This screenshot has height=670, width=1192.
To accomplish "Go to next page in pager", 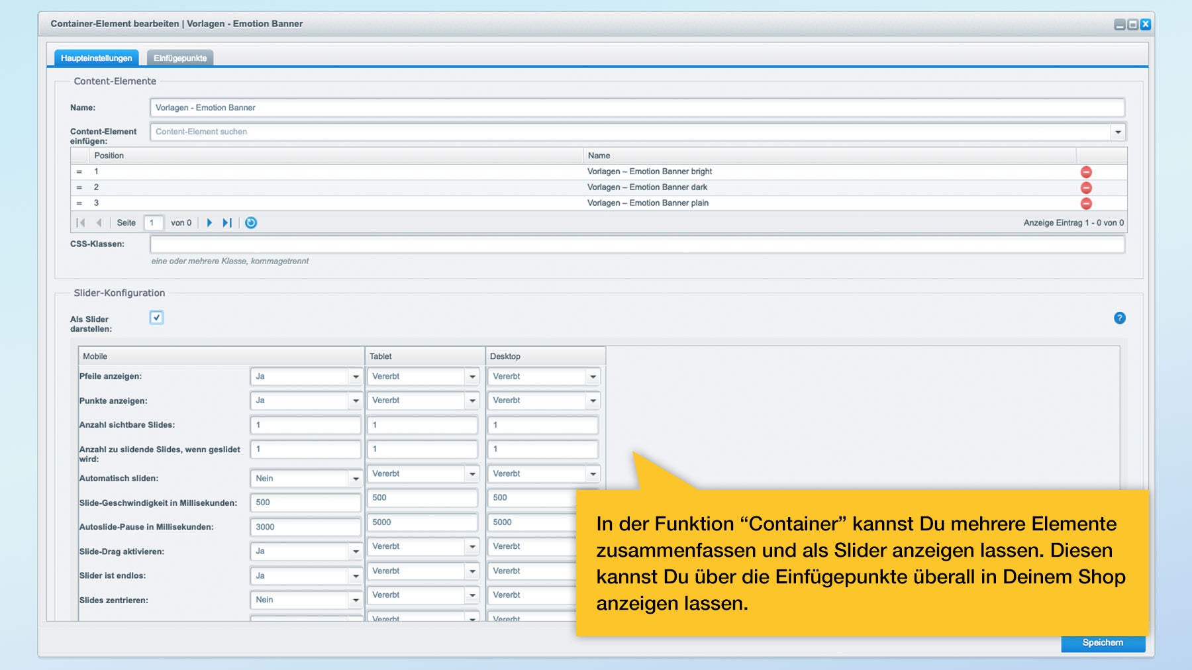I will [x=209, y=223].
